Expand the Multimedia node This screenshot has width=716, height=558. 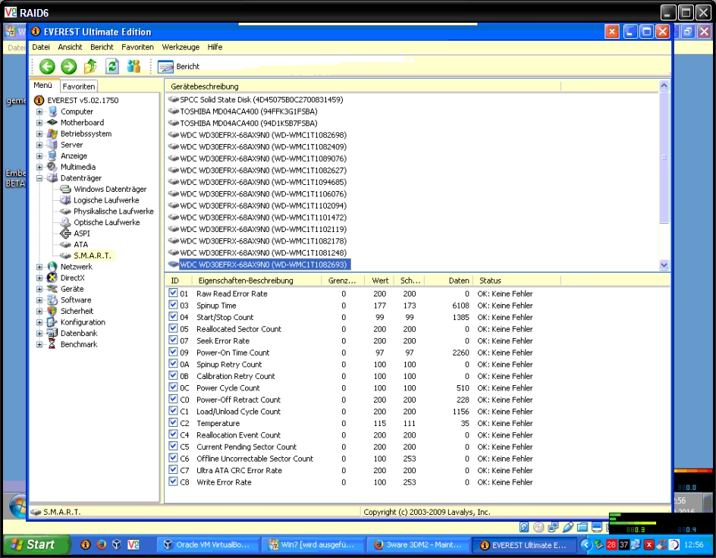click(x=39, y=167)
